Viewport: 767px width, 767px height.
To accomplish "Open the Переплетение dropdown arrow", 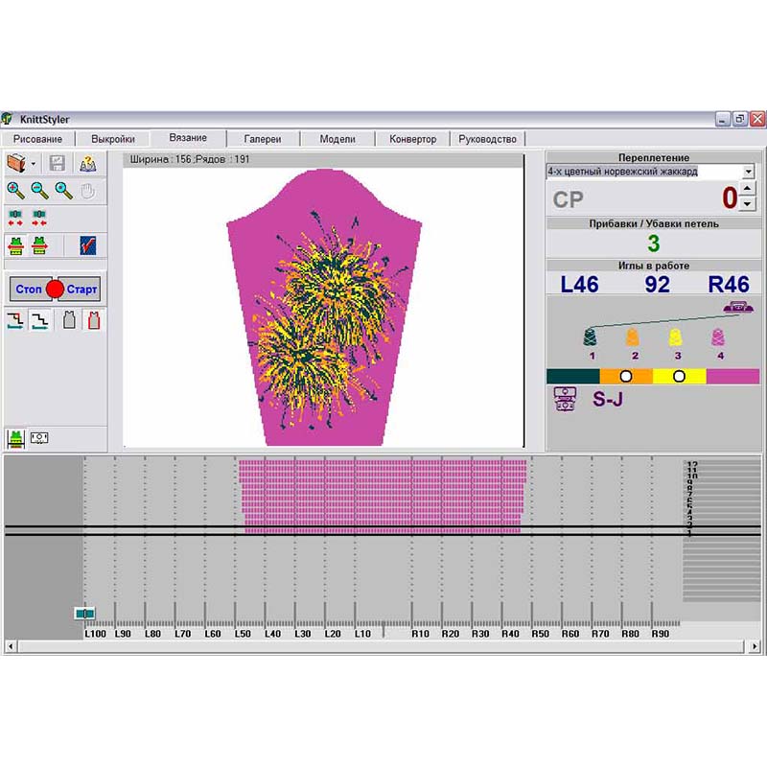I will (749, 172).
